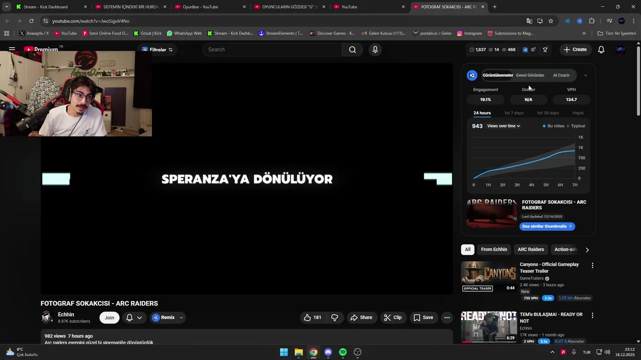
Task: Open Discord from the taskbar
Action: (328, 352)
